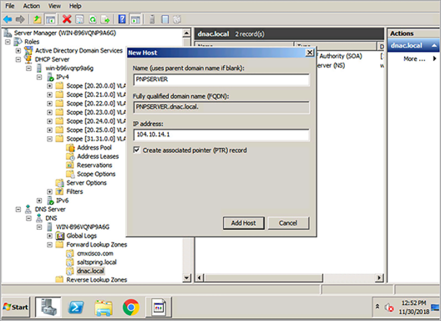Click tree pane scroll down arrow
Image resolution: width=441 pixels, height=321 pixels.
[x=187, y=278]
